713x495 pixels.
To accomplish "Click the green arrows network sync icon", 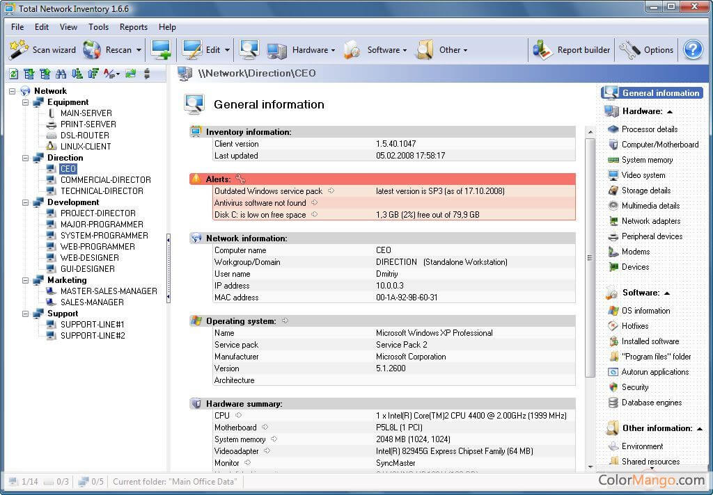I will click(130, 74).
